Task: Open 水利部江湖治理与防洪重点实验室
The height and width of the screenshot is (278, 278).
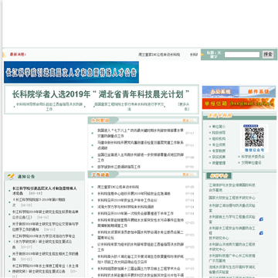Action: tap(232, 208)
